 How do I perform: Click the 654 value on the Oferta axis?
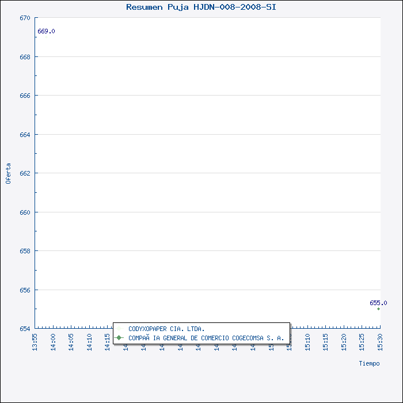point(25,328)
